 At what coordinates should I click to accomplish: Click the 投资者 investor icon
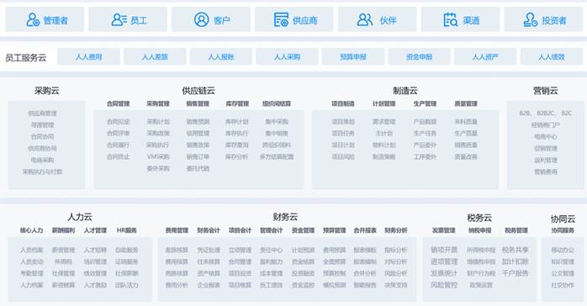click(530, 19)
